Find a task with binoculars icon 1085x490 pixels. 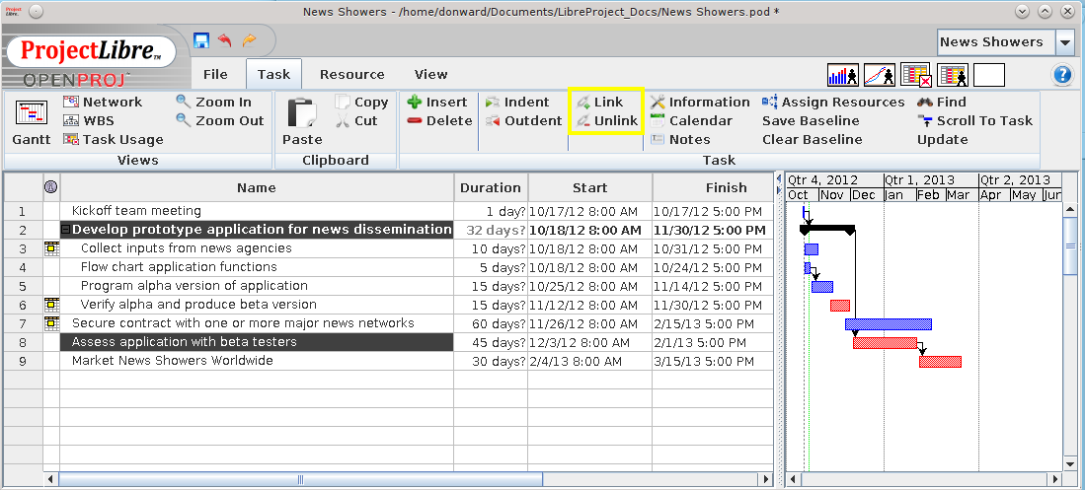(942, 103)
